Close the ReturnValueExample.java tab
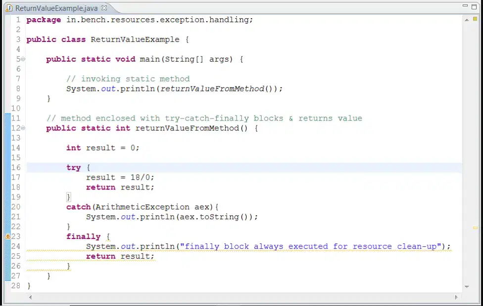The height and width of the screenshot is (306, 483). 104,8
